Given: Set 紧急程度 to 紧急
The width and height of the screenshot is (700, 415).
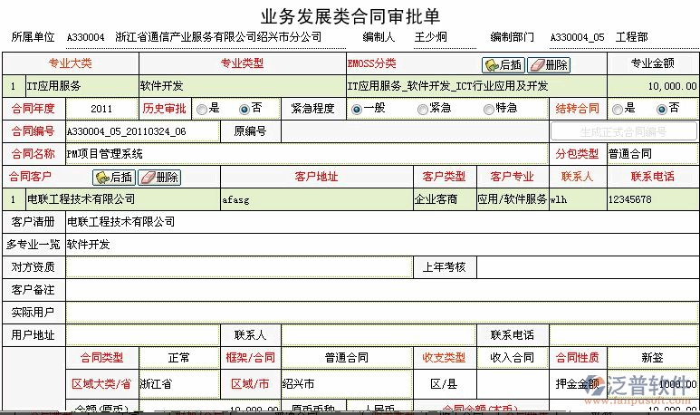Looking at the screenshot, I should tap(423, 109).
